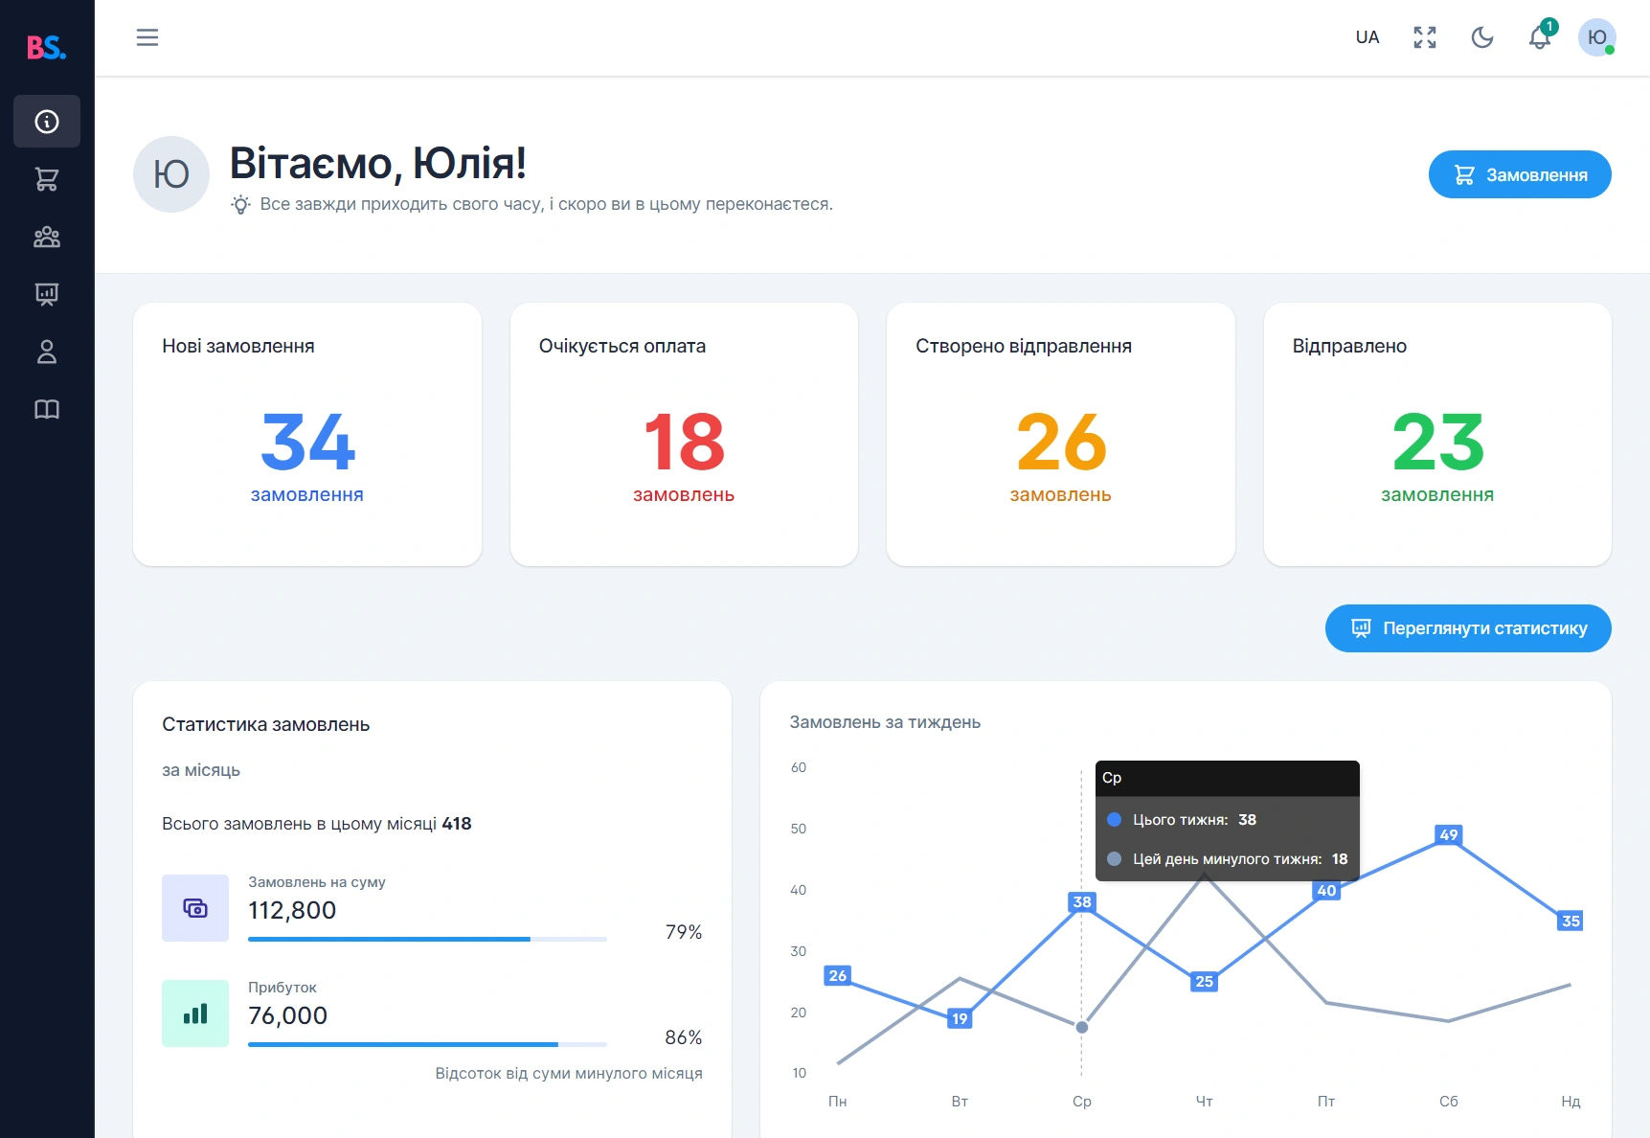
Task: Click the red number 18
Action: 684,442
